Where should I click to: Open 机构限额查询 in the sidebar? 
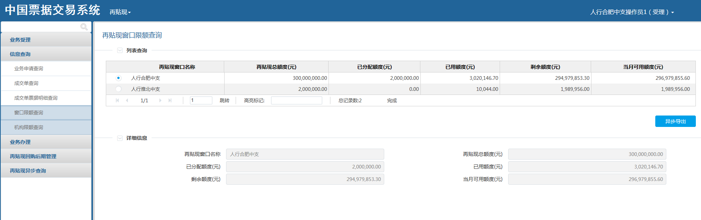point(29,127)
